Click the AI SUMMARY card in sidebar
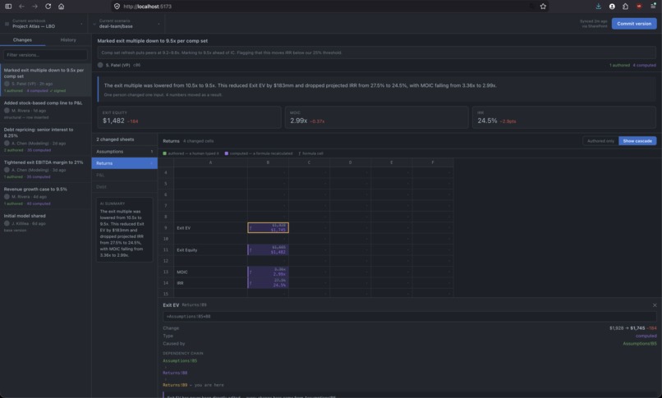This screenshot has height=398, width=662. click(125, 230)
